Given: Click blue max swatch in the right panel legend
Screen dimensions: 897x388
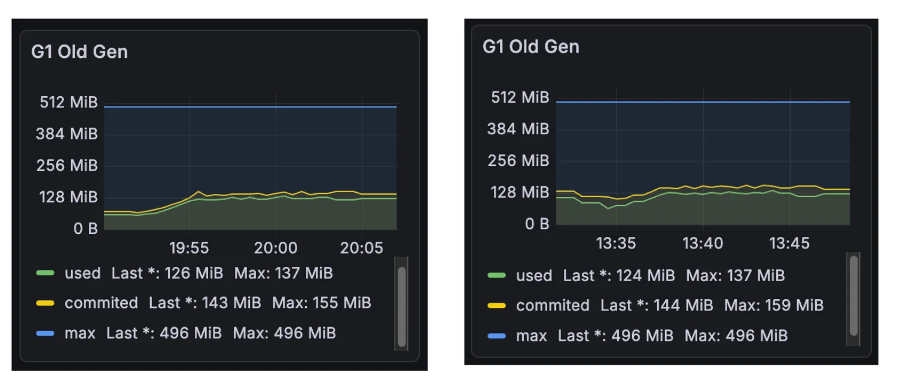Looking at the screenshot, I should click(496, 336).
